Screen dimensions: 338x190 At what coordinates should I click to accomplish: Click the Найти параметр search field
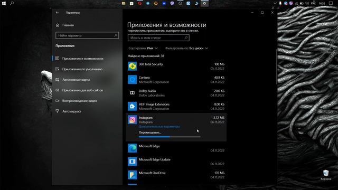(x=87, y=35)
